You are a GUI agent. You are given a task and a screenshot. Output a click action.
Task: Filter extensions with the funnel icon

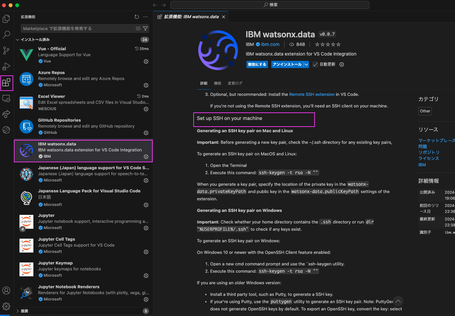pos(145,28)
